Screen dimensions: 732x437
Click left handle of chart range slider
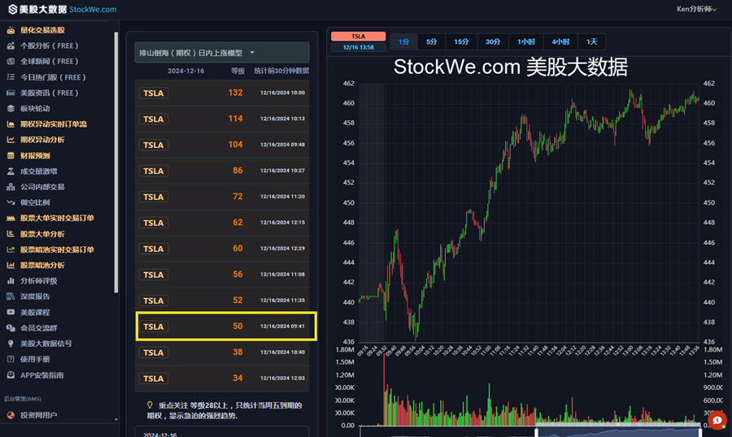click(x=537, y=431)
